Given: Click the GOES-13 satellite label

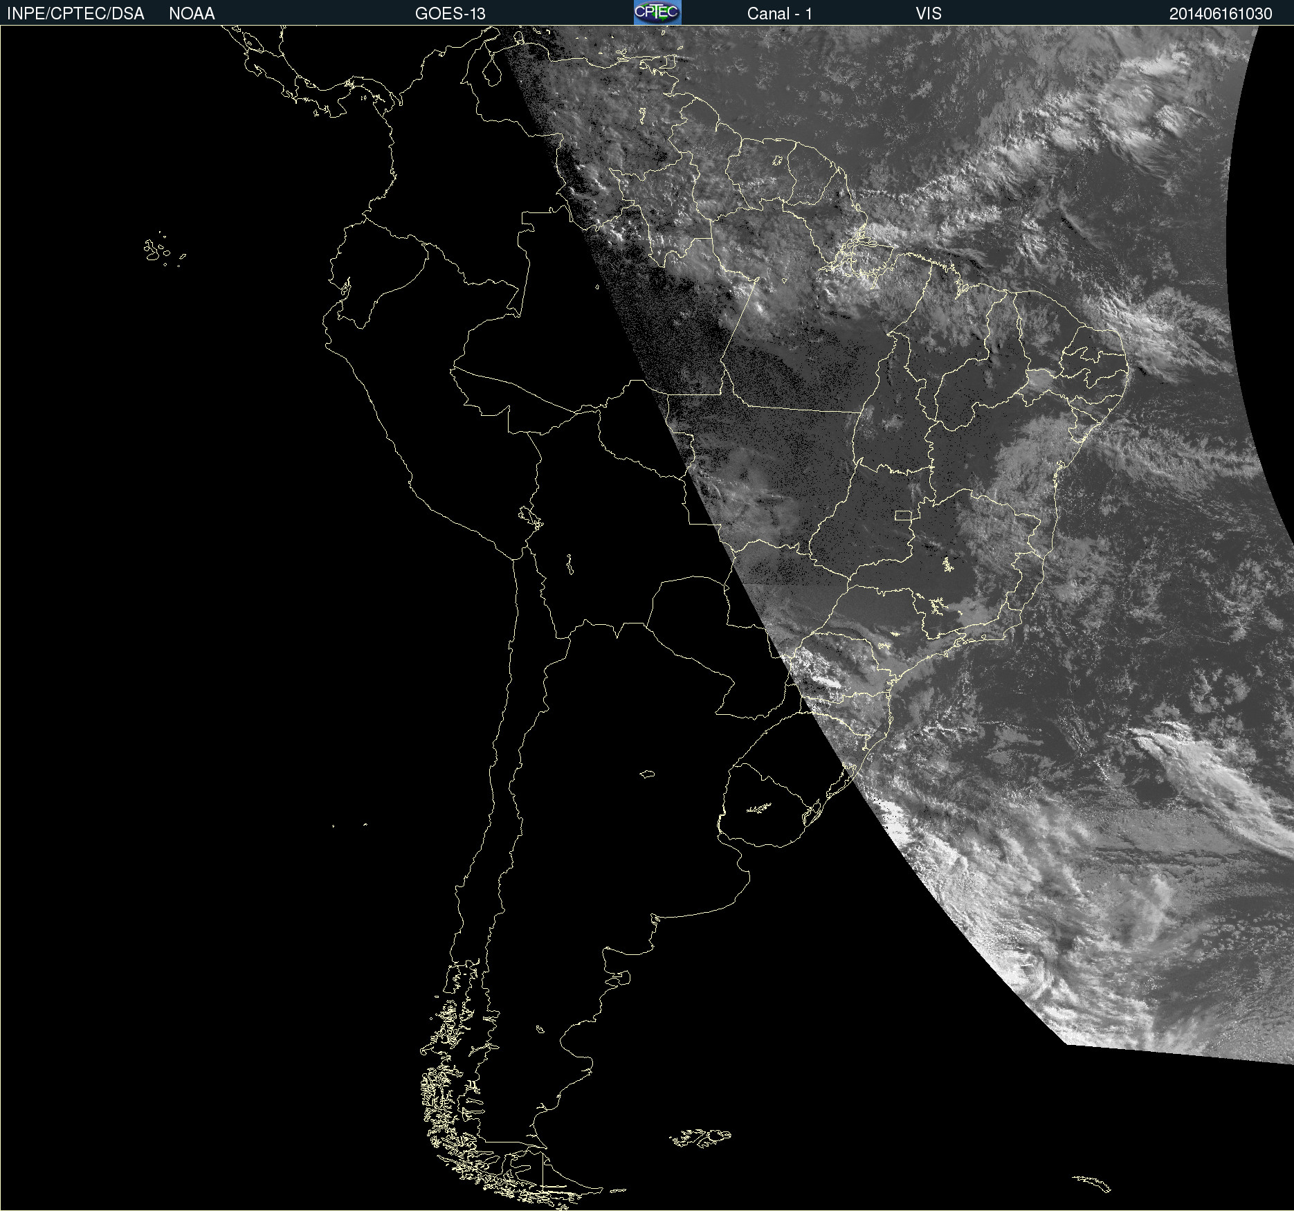Looking at the screenshot, I should (x=450, y=14).
